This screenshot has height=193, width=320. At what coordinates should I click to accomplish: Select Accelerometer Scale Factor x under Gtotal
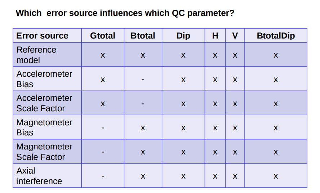pos(103,104)
